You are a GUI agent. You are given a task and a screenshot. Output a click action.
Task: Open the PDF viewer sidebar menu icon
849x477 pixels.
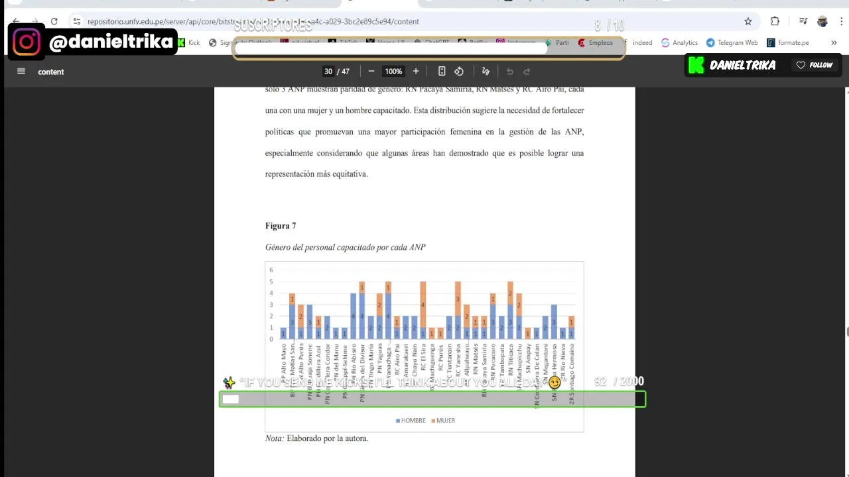point(21,72)
